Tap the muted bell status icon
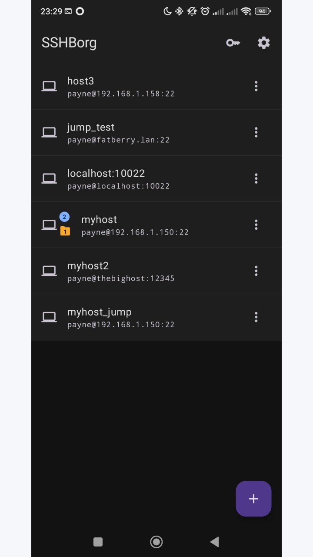Image resolution: width=313 pixels, height=557 pixels. [x=192, y=11]
